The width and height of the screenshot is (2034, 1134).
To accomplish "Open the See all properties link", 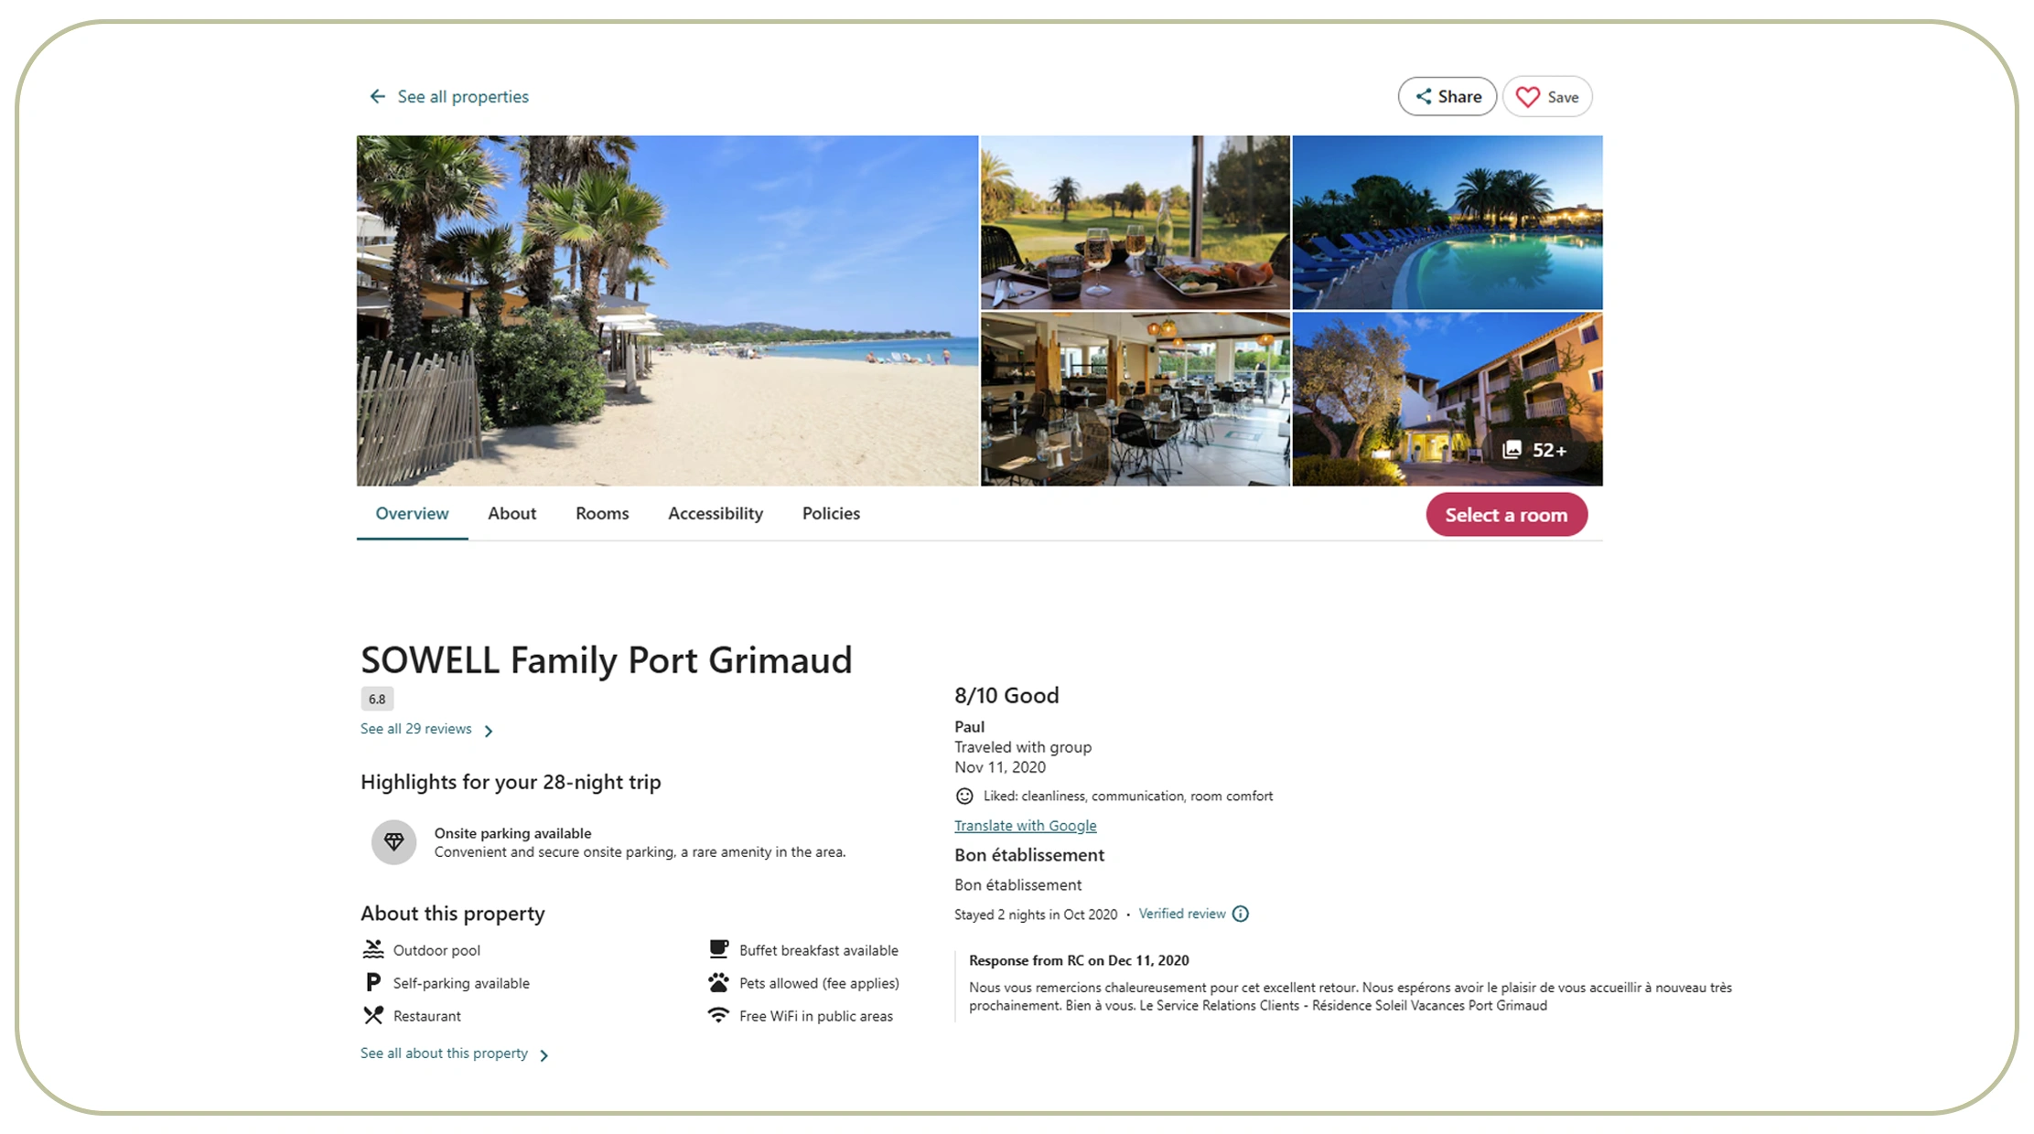I will [x=463, y=97].
